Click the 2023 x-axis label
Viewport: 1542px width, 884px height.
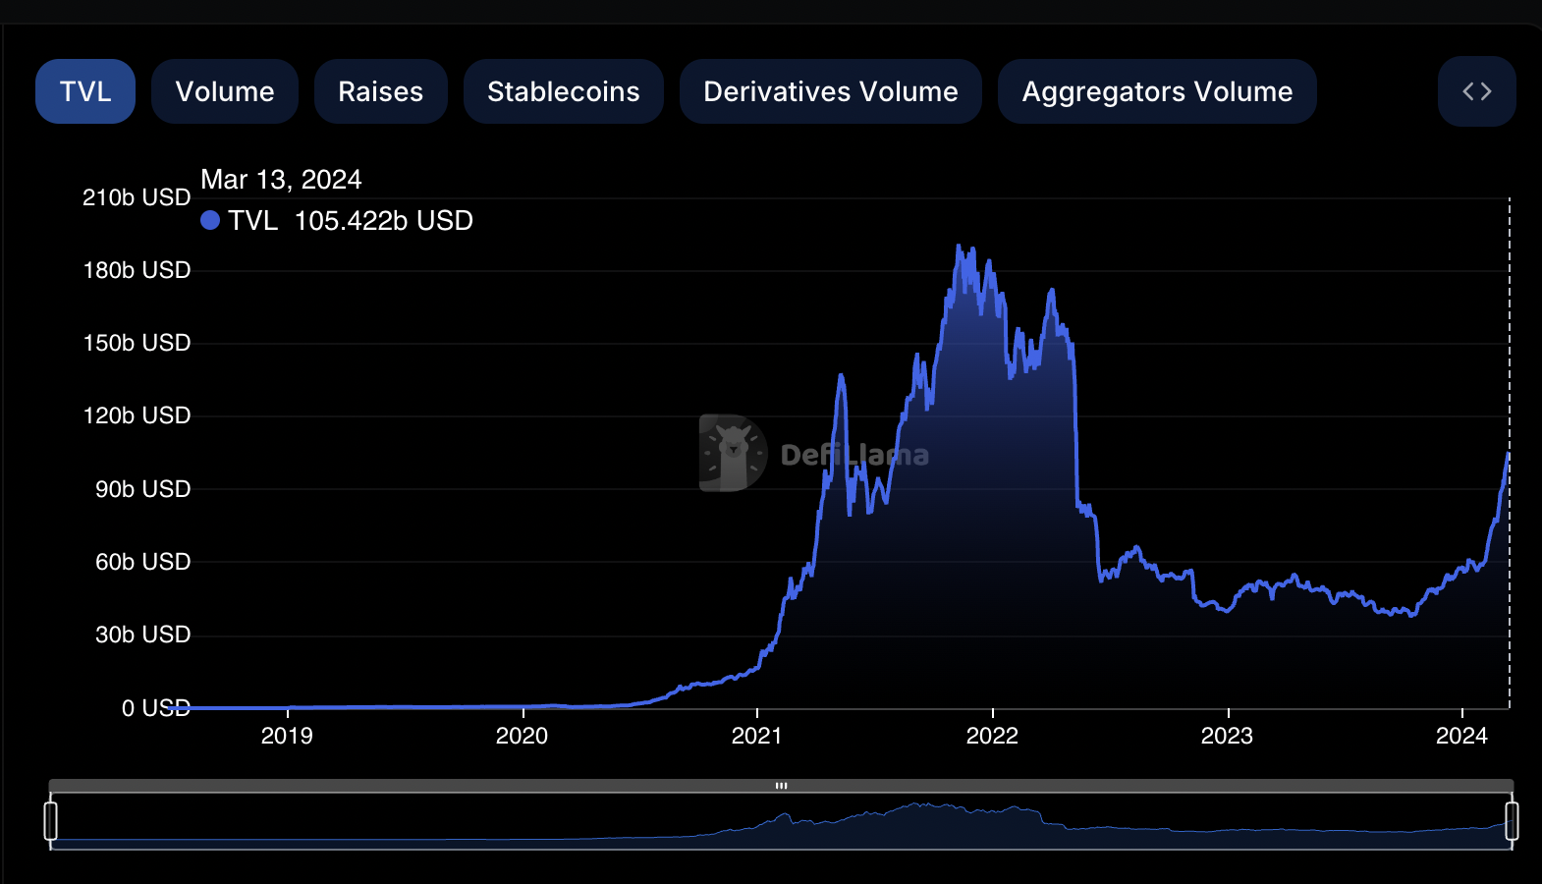(1227, 736)
